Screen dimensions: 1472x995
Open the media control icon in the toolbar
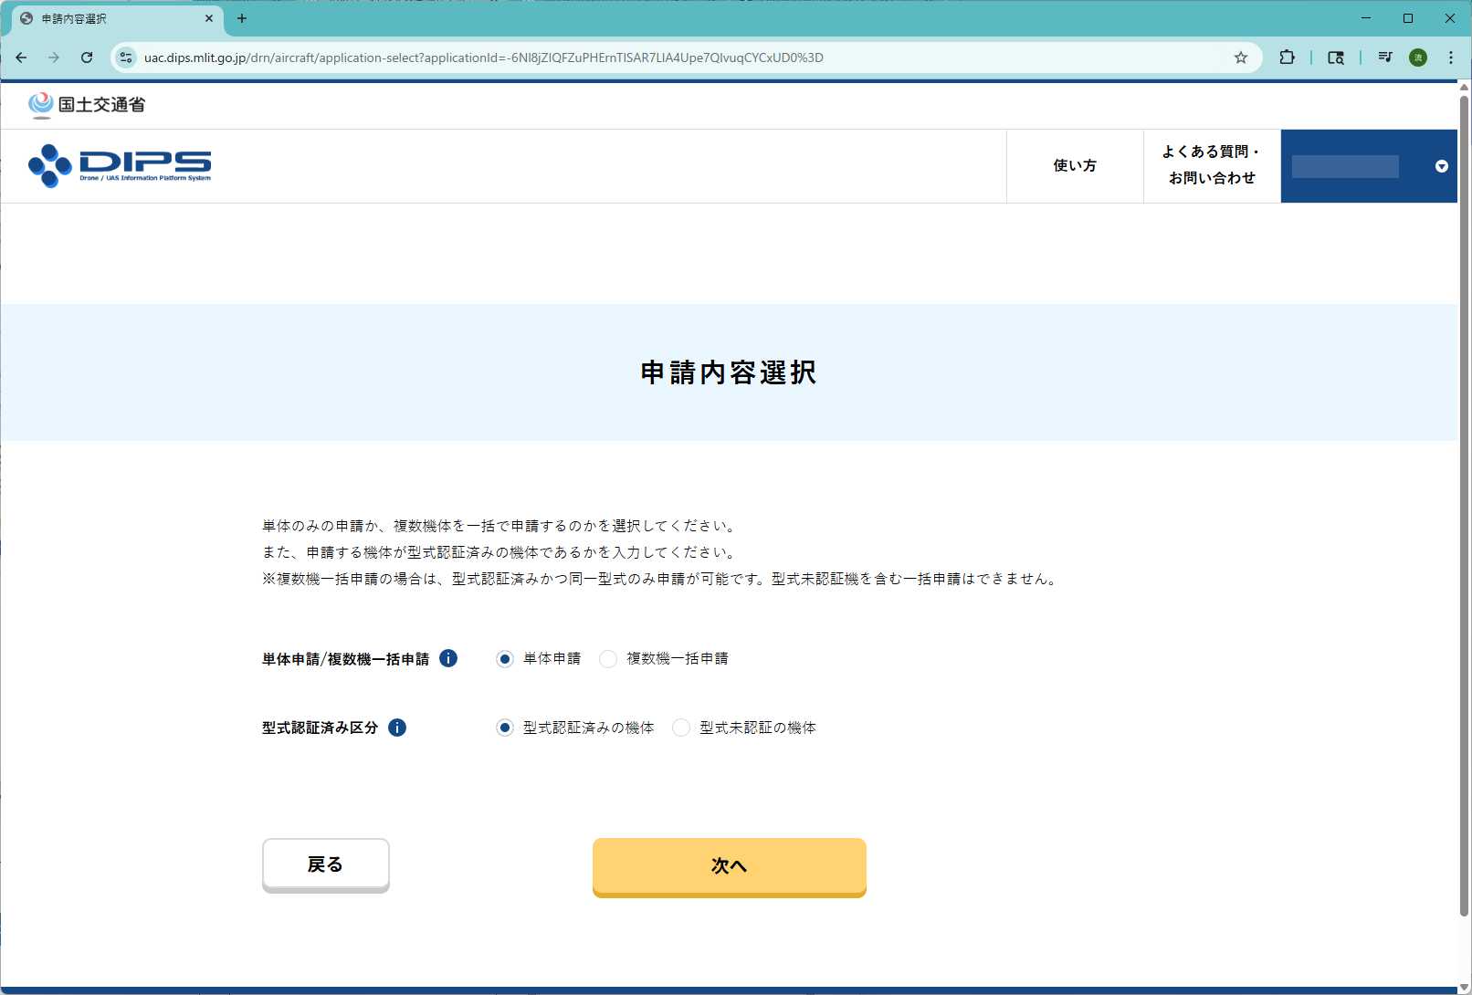(x=1385, y=58)
